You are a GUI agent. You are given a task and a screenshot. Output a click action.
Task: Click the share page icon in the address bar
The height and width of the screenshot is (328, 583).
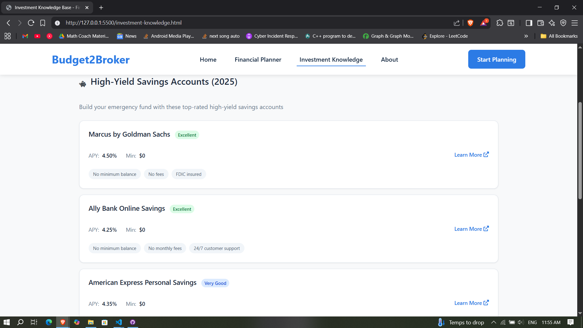coord(456,23)
